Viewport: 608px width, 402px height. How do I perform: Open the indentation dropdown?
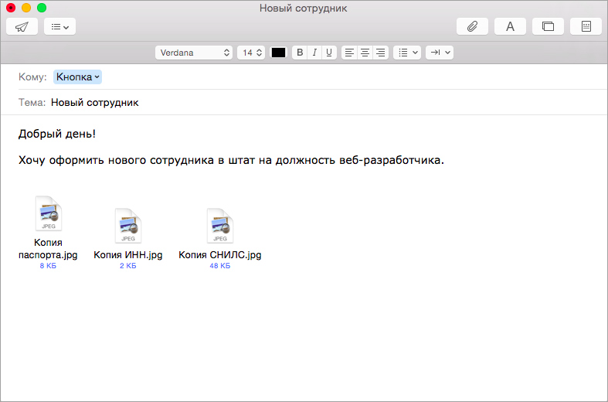(x=439, y=53)
